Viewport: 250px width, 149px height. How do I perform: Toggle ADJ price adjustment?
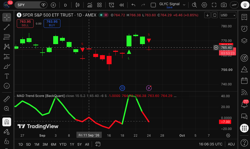pyautogui.click(x=231, y=144)
